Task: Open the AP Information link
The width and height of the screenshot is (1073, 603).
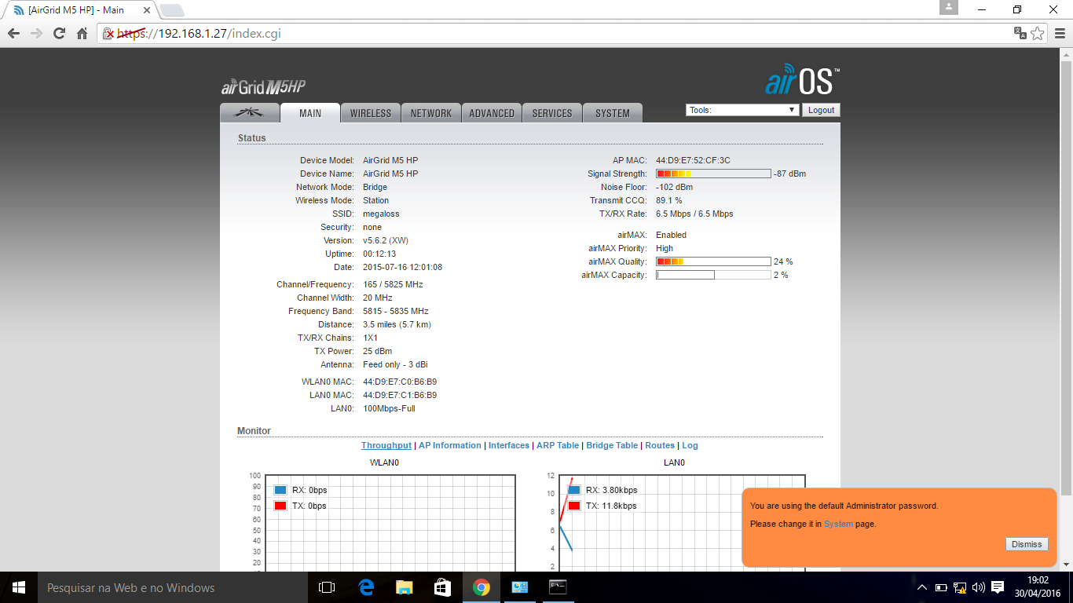Action: click(450, 445)
